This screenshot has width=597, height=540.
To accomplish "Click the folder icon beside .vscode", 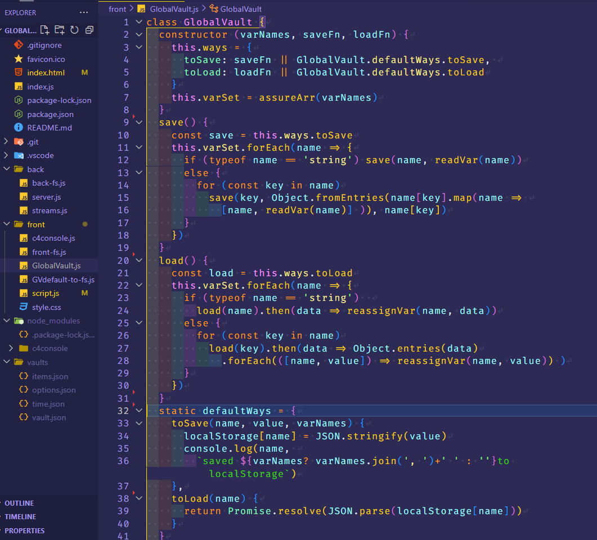I will pyautogui.click(x=19, y=155).
